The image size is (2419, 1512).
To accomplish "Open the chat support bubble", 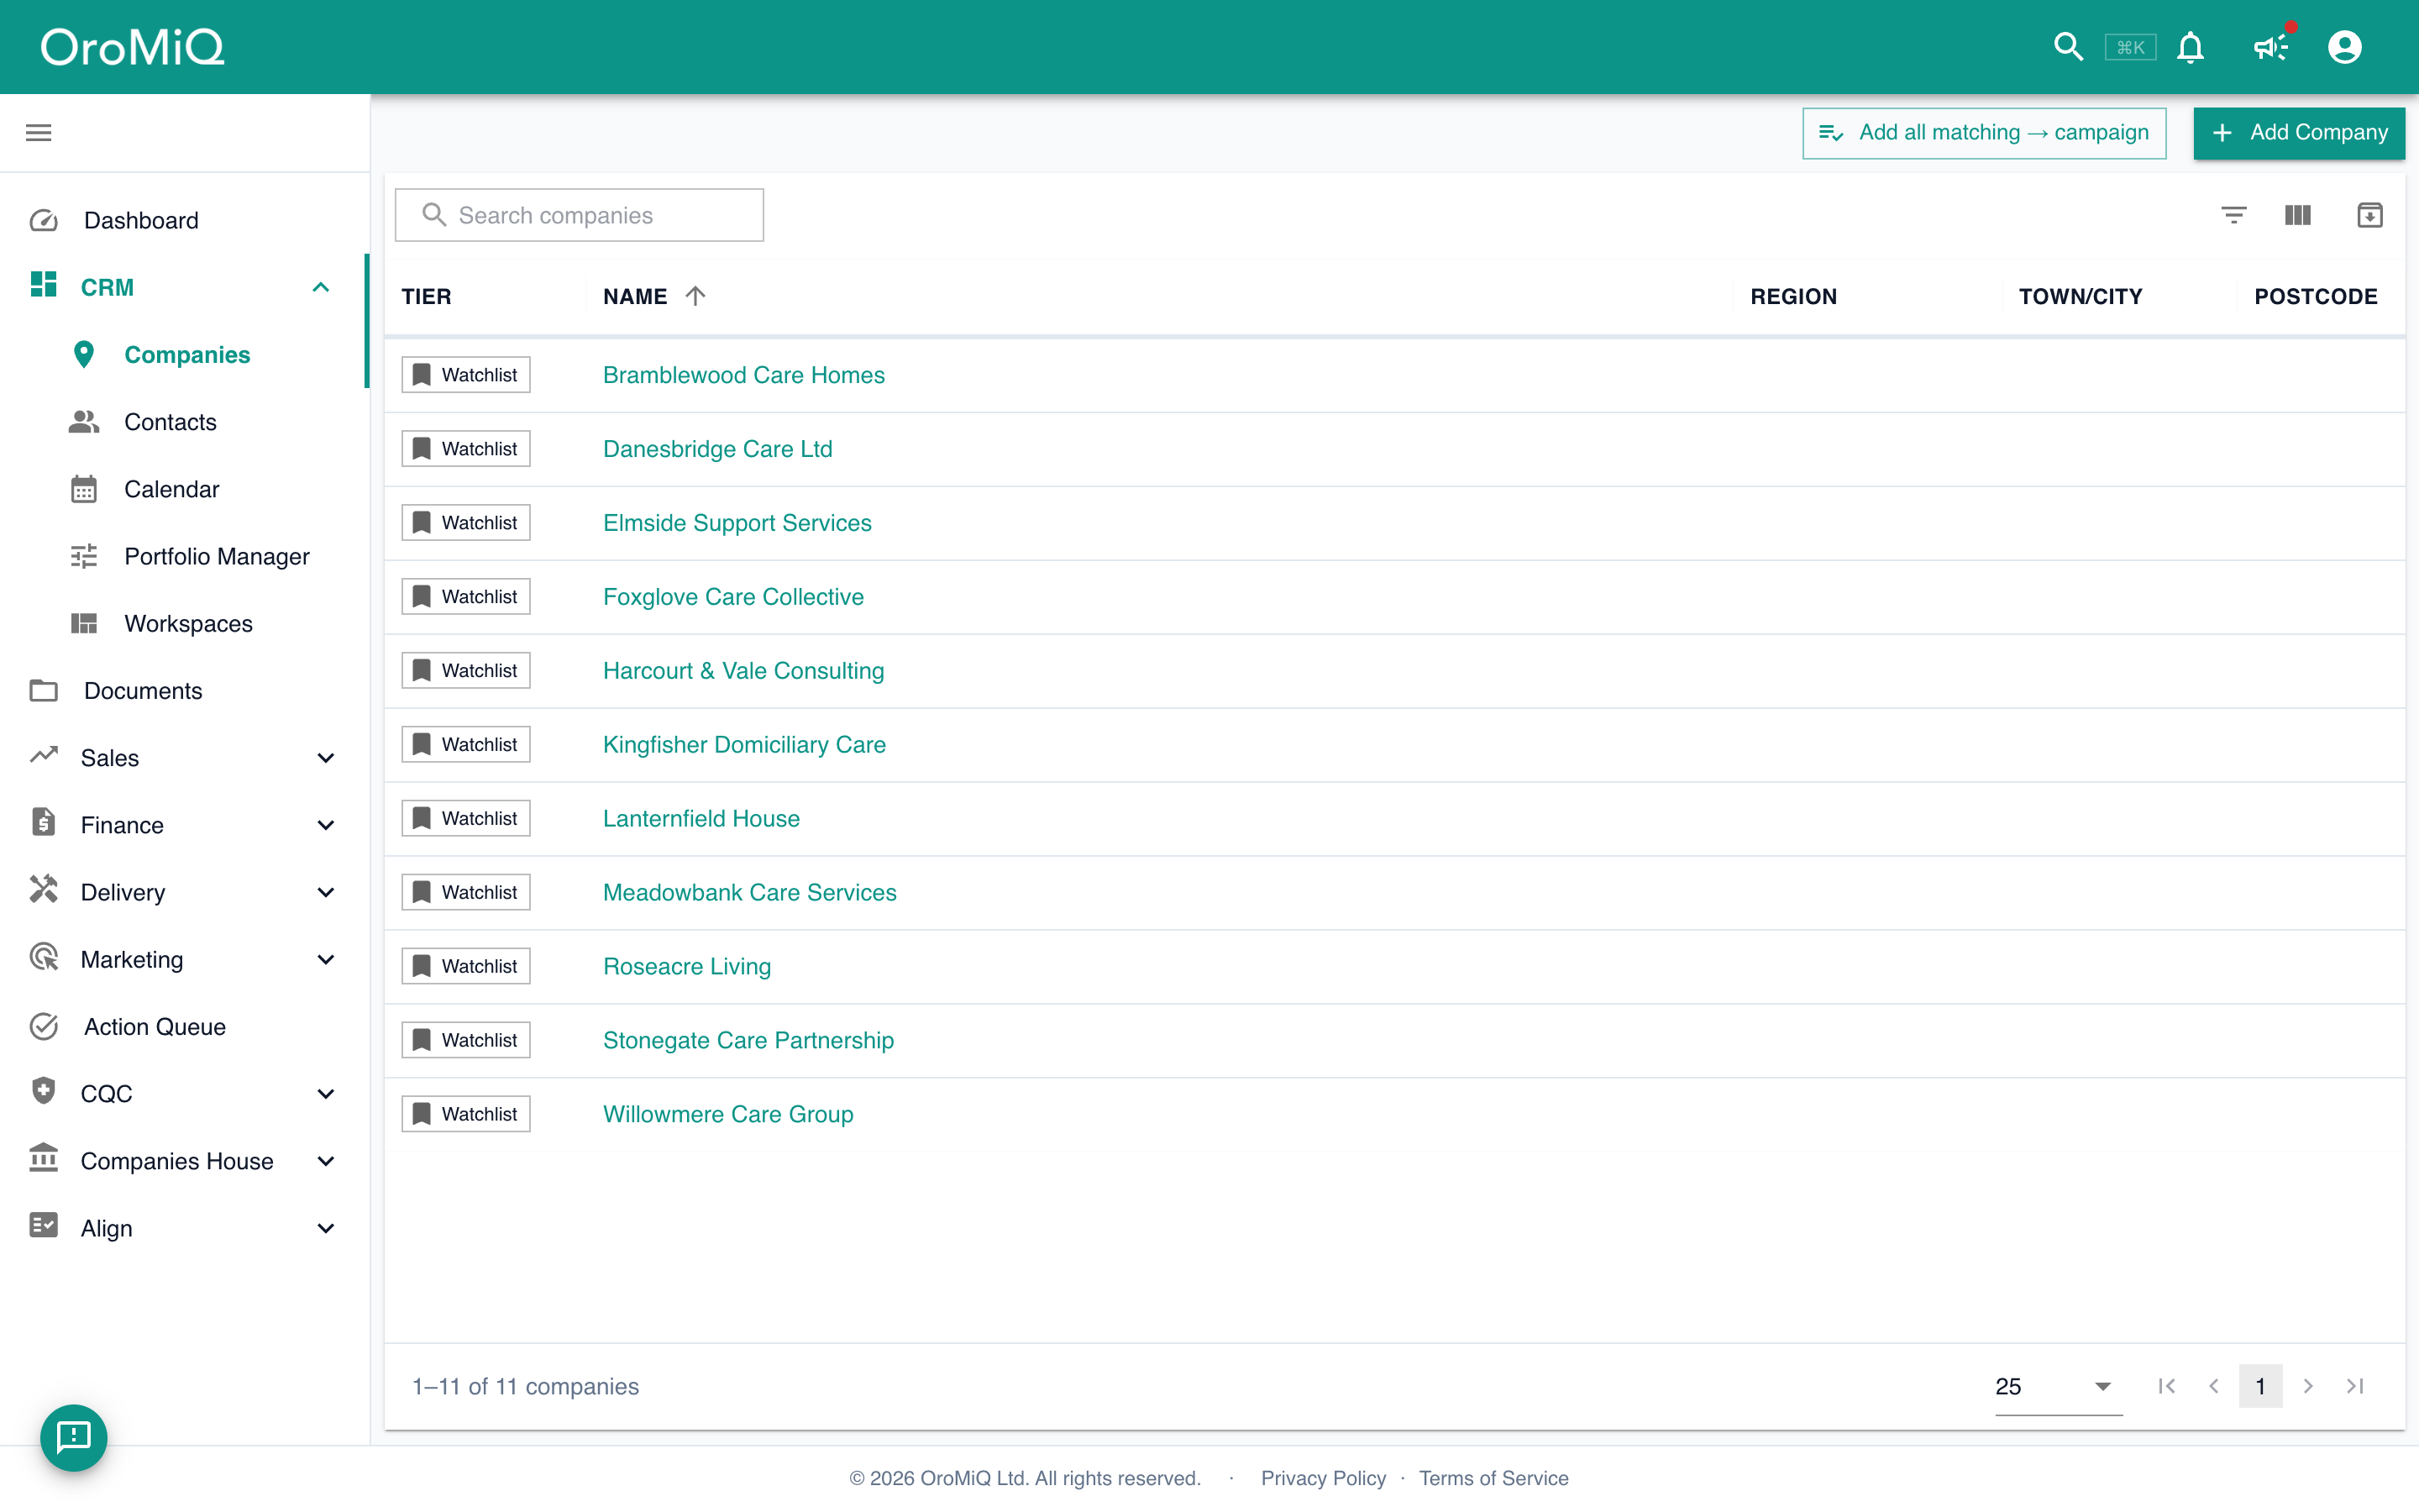I will [74, 1437].
